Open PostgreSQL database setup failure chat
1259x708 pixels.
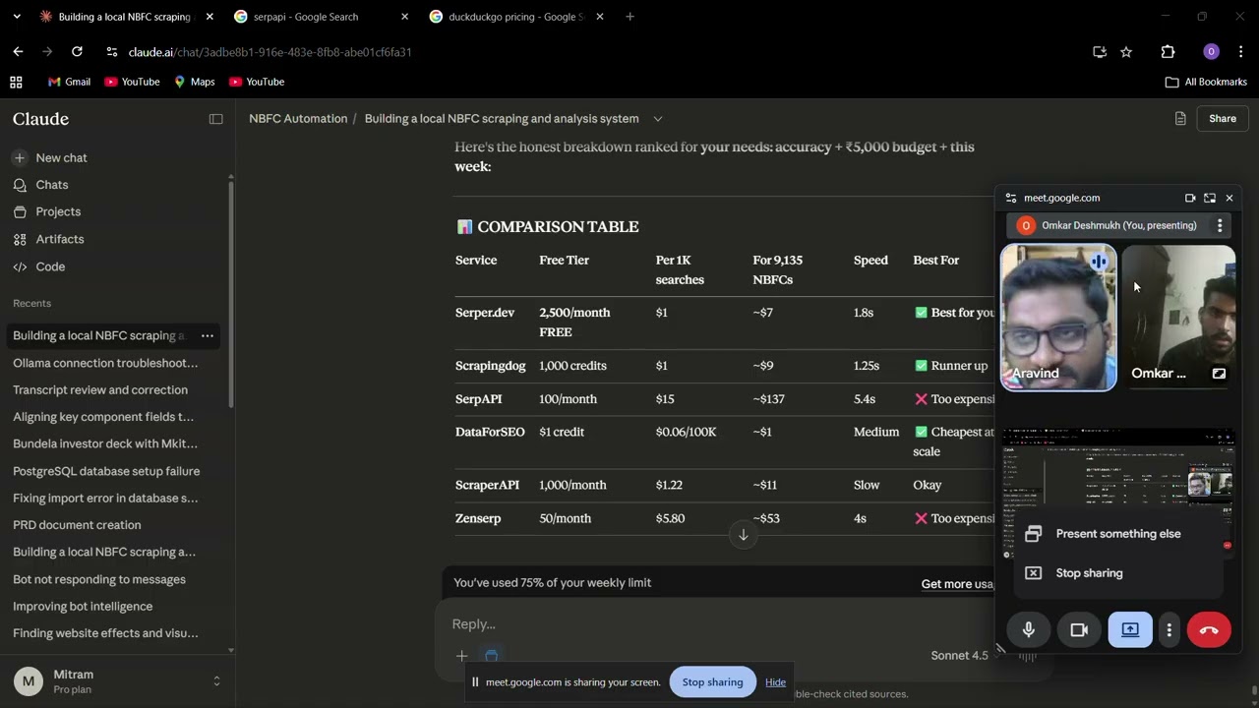click(x=106, y=471)
